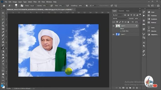Viewport: 161px width, 90px height.
Task: Open the Select menu
Action: point(30,2)
